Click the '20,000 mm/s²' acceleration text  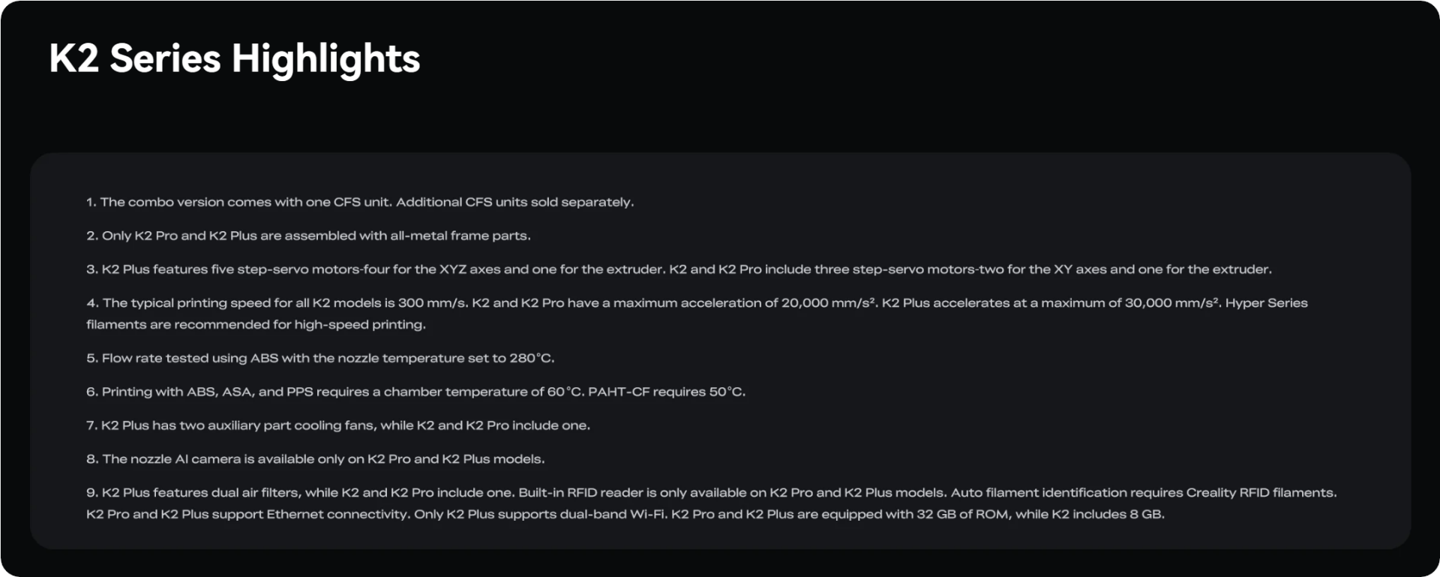829,303
